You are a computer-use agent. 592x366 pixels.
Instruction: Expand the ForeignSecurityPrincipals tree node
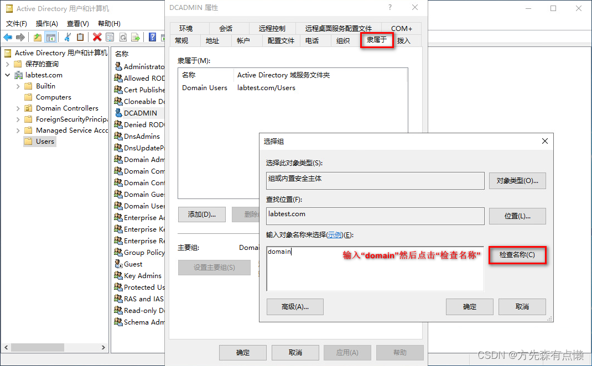[18, 119]
